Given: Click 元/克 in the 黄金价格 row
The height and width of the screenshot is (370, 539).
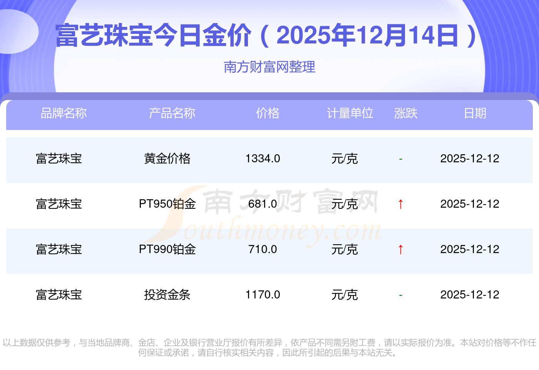Looking at the screenshot, I should pyautogui.click(x=345, y=158).
